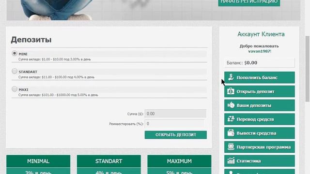Click the page vertical scrollbar thumb
The height and width of the screenshot is (174, 310).
308,69
